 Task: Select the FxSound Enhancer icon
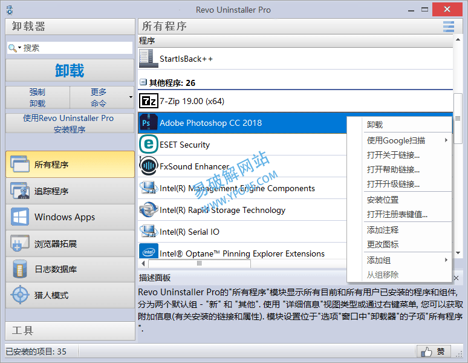click(x=148, y=166)
